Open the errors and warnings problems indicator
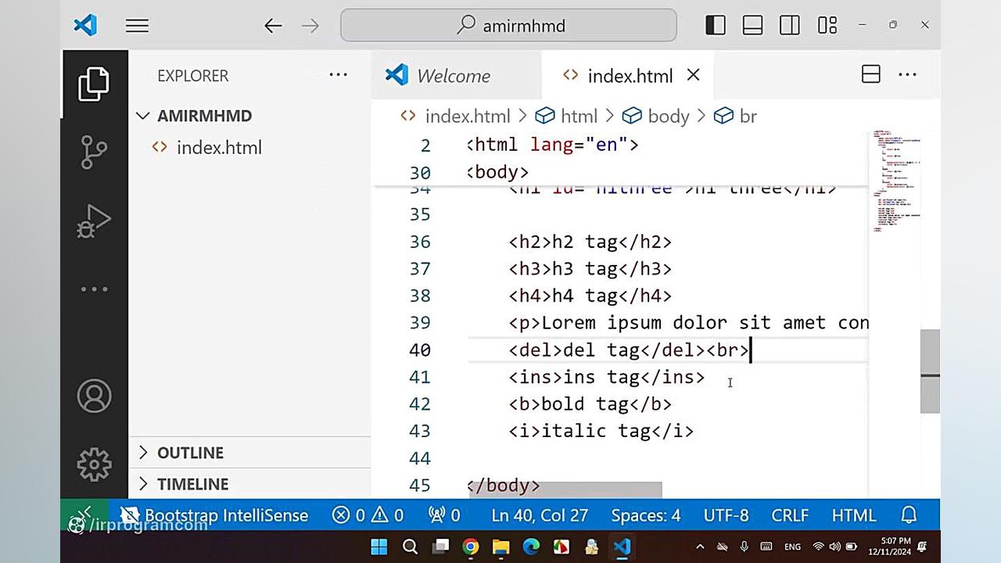The height and width of the screenshot is (563, 1001). 368,515
